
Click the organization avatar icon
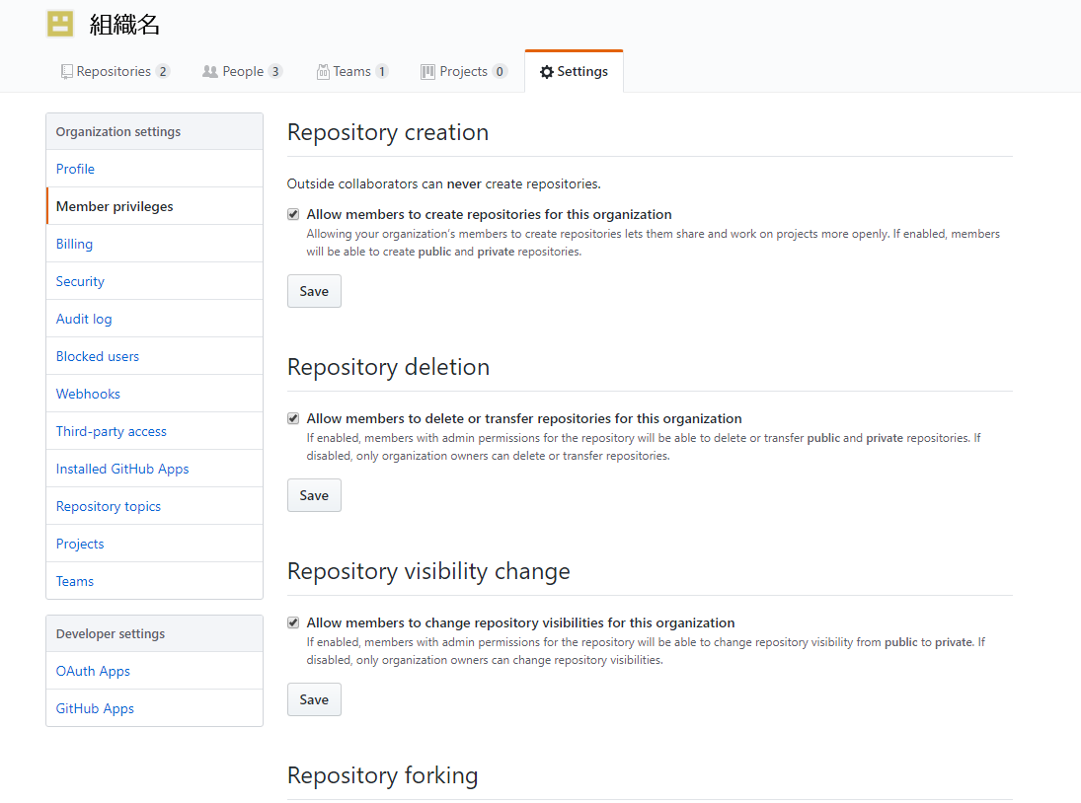tap(60, 24)
